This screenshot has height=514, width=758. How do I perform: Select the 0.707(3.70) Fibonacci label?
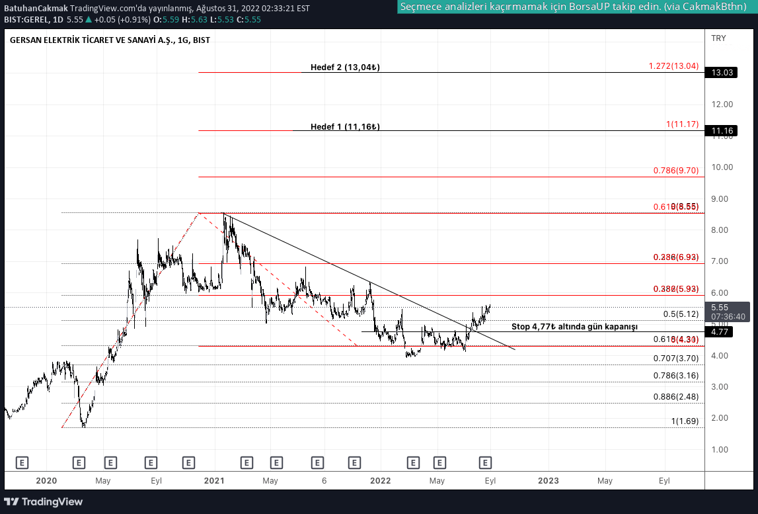point(676,359)
